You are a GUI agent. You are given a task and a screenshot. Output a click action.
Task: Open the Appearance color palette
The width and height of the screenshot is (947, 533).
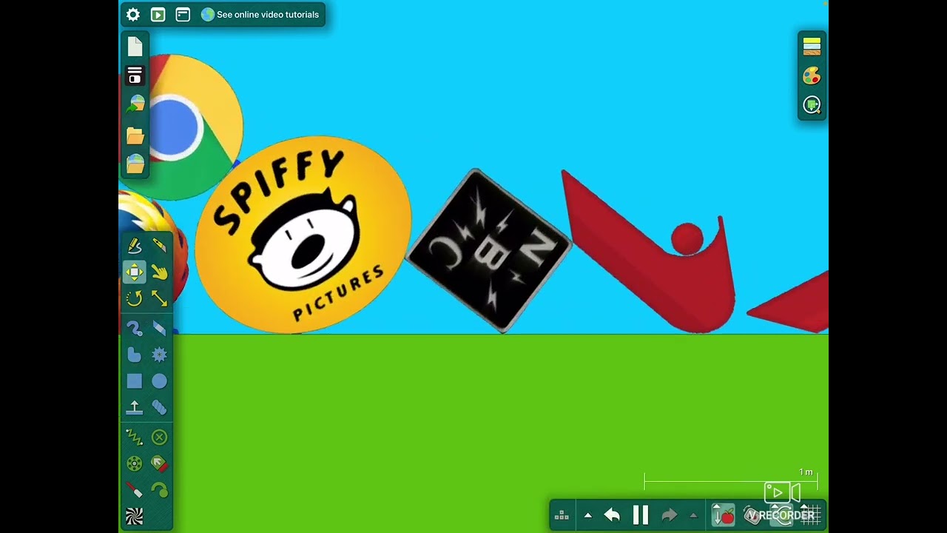pyautogui.click(x=812, y=76)
